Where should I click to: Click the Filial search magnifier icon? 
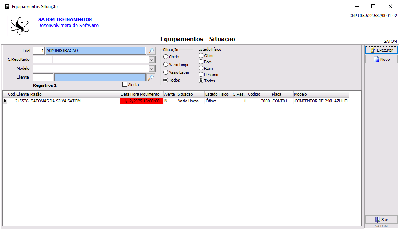pos(151,51)
